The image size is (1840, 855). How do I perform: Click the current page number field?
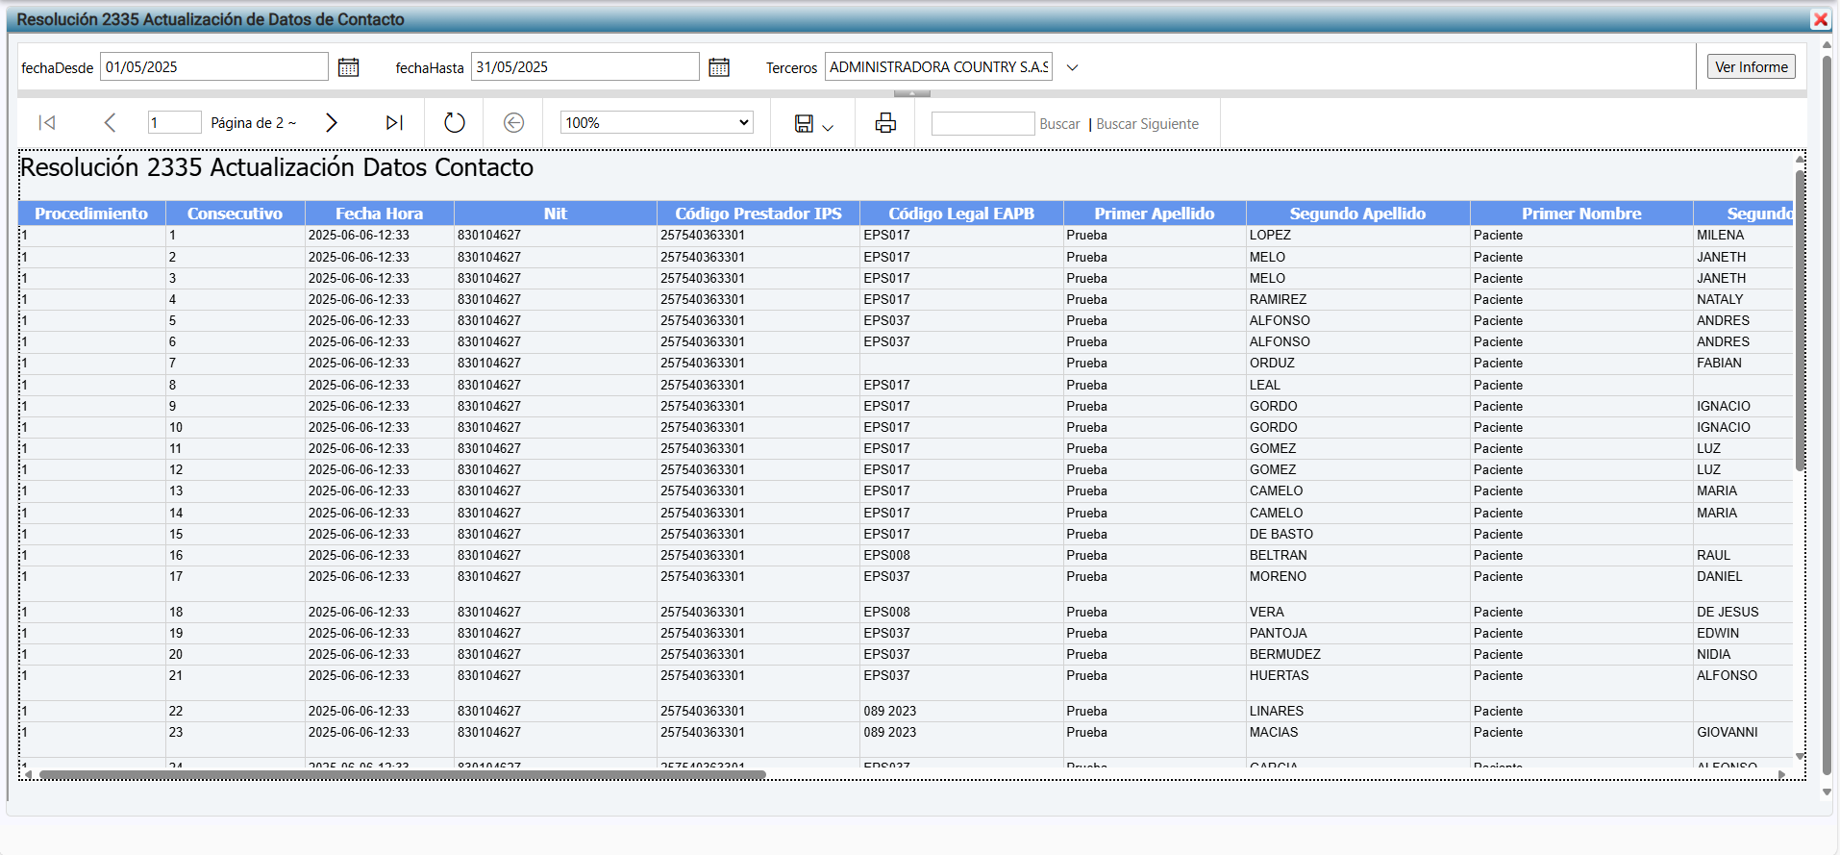coord(174,123)
